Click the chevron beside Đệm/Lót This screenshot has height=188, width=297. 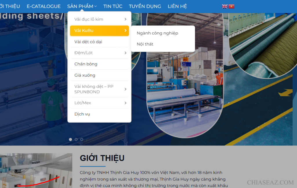[x=126, y=53]
